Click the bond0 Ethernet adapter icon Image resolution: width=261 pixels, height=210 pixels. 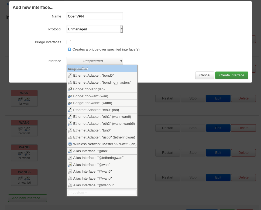(70, 76)
